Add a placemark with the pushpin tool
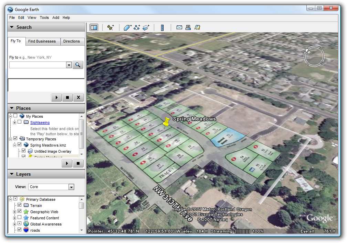347x243 pixels. [x=111, y=27]
